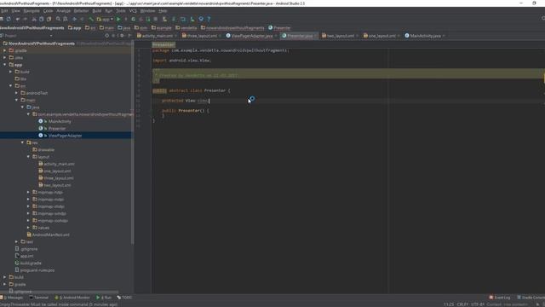The image size is (545, 307).
Task: Open the Terminal tool window button
Action: pyautogui.click(x=39, y=298)
